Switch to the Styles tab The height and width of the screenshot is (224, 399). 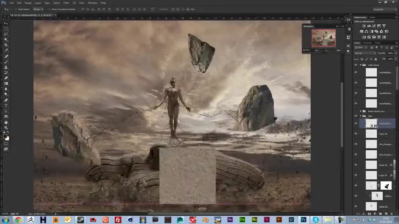(372, 18)
